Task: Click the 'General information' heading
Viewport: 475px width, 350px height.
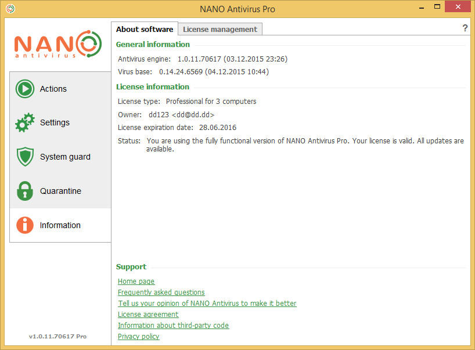Action: [x=153, y=45]
